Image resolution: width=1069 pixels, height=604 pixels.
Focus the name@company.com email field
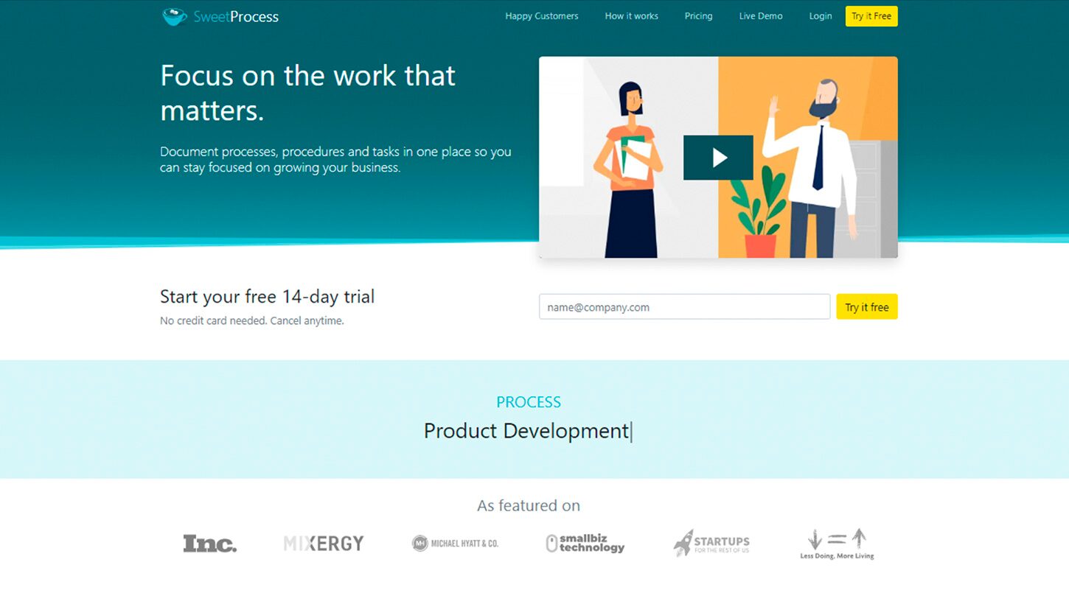tap(684, 307)
